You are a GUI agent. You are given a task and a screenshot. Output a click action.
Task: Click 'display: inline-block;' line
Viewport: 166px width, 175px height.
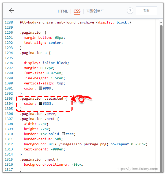[x=46, y=63]
